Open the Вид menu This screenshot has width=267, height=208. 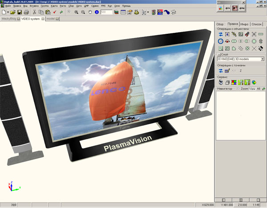pyautogui.click(x=25, y=6)
